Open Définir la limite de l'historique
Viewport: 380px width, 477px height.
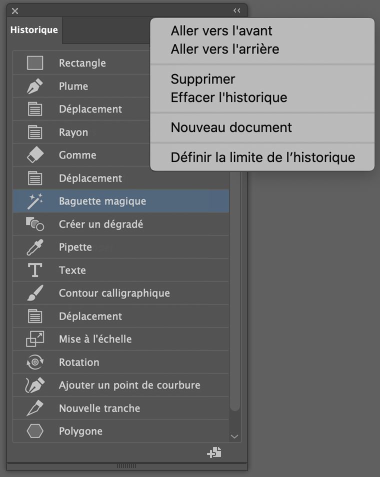point(262,157)
